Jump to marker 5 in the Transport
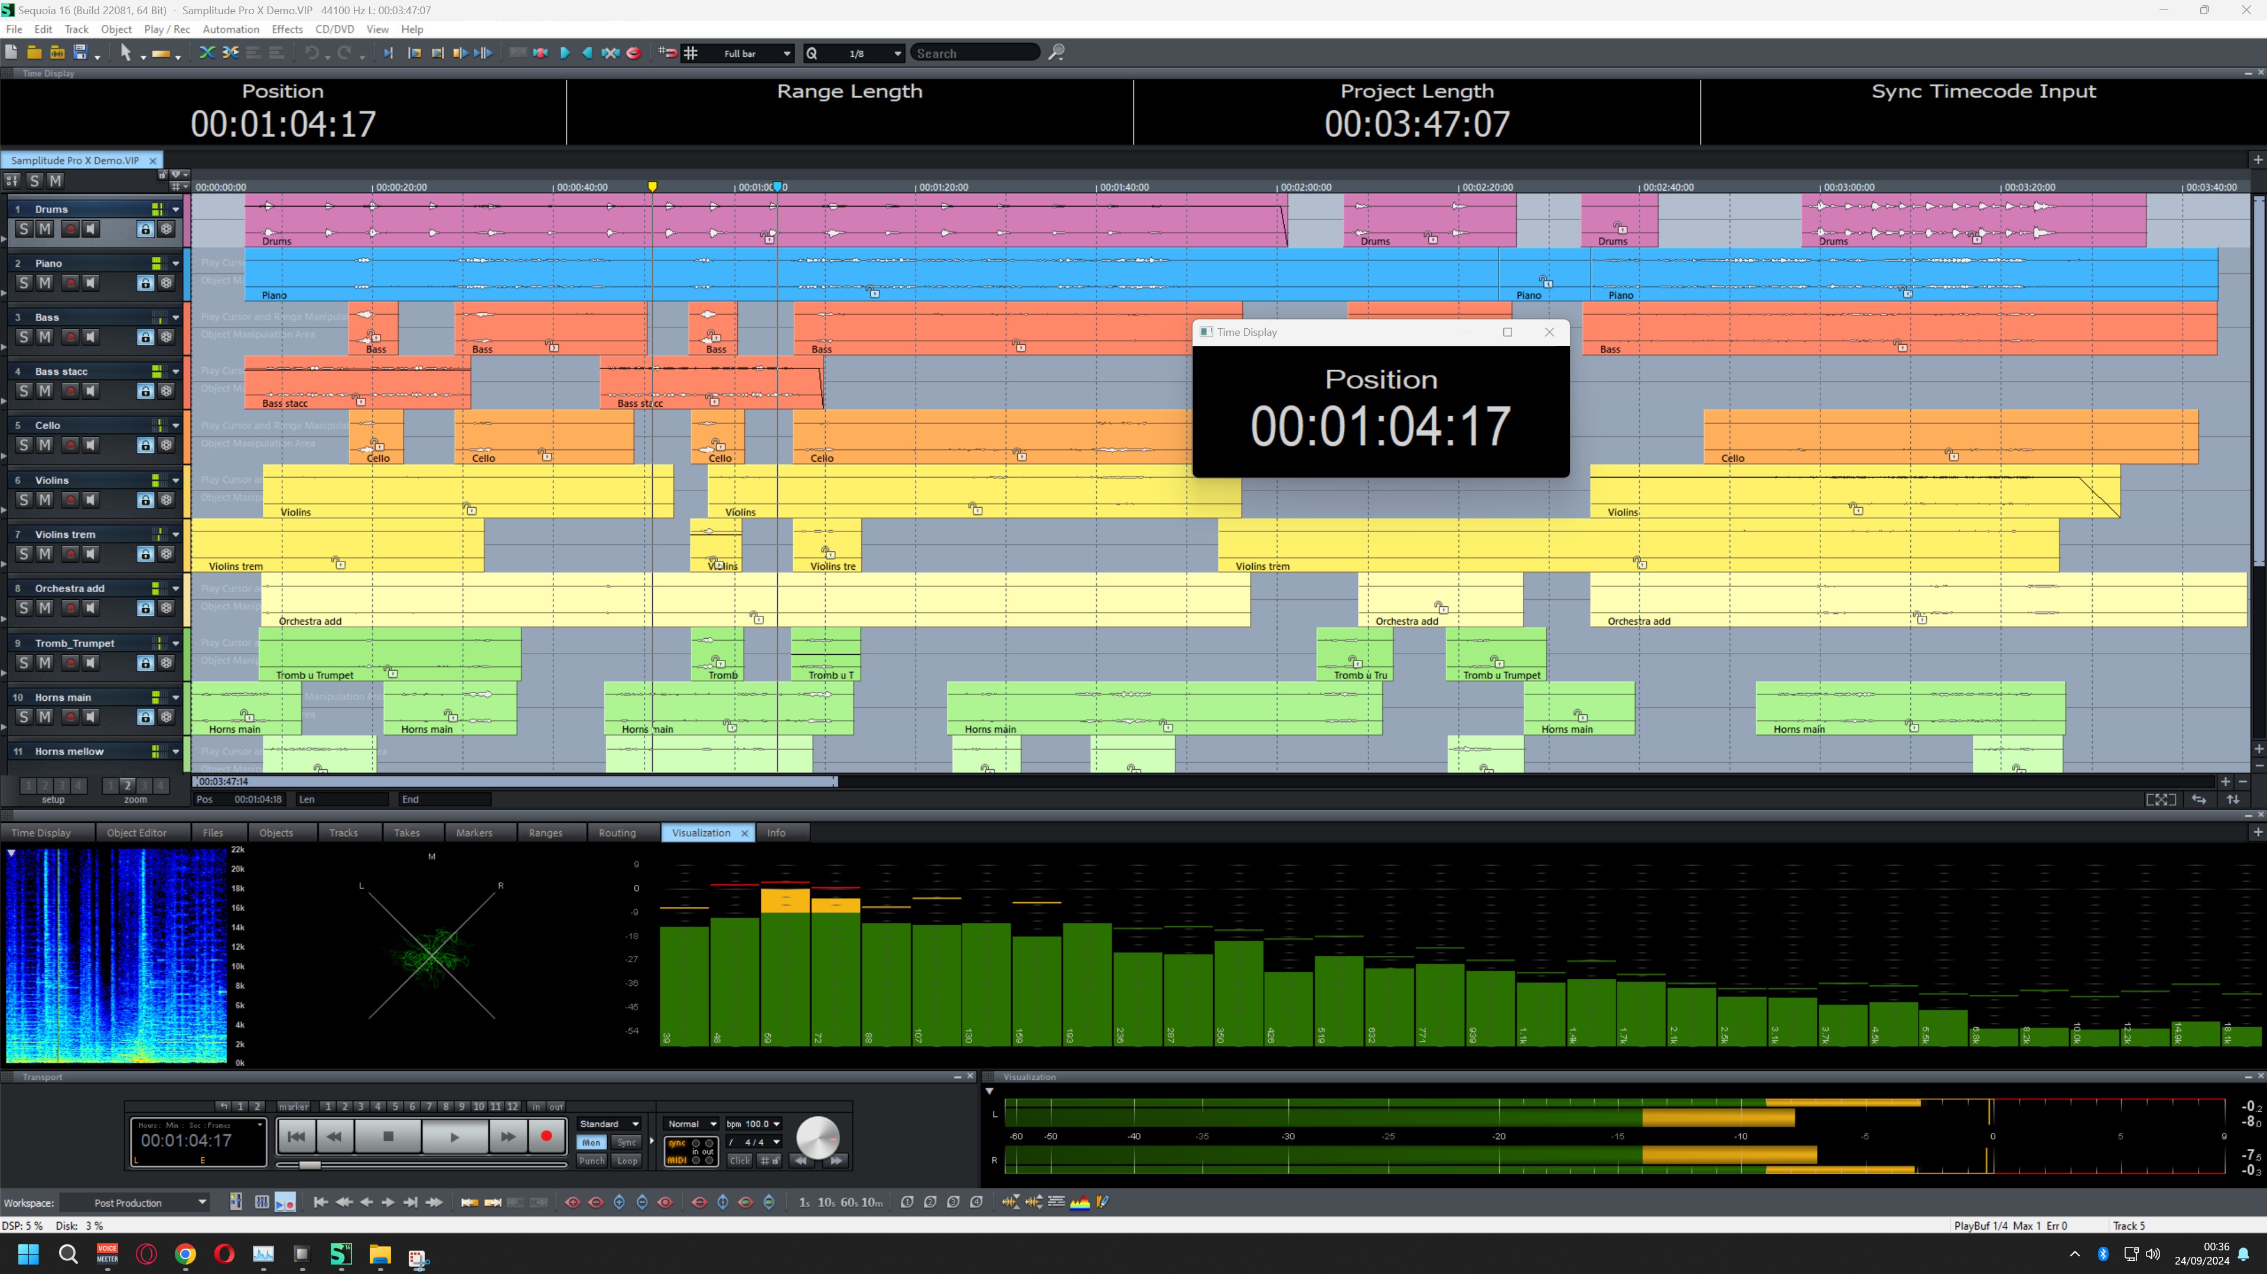The height and width of the screenshot is (1274, 2267). point(395,1107)
